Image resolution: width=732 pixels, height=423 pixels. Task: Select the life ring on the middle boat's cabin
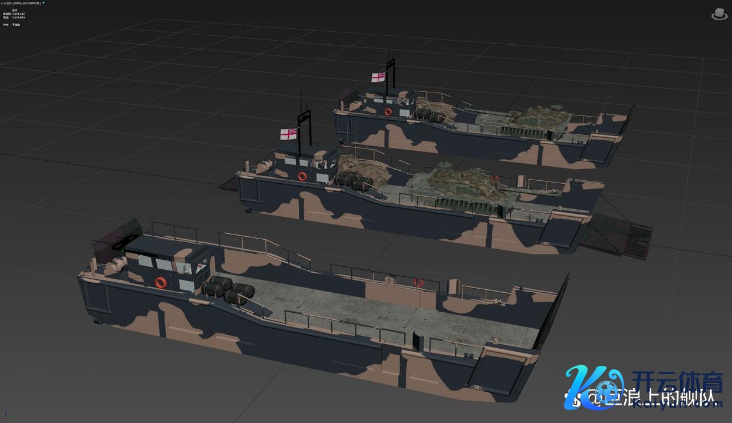pyautogui.click(x=302, y=176)
